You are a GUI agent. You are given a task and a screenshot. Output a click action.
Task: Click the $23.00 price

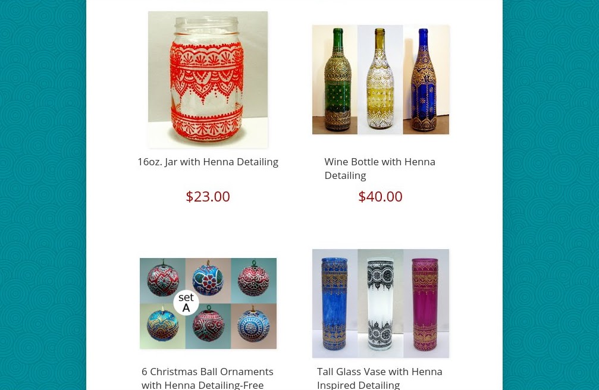[x=208, y=196]
